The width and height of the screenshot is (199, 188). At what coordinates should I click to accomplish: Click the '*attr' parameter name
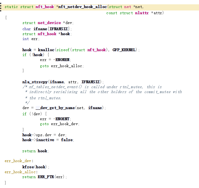(157, 13)
